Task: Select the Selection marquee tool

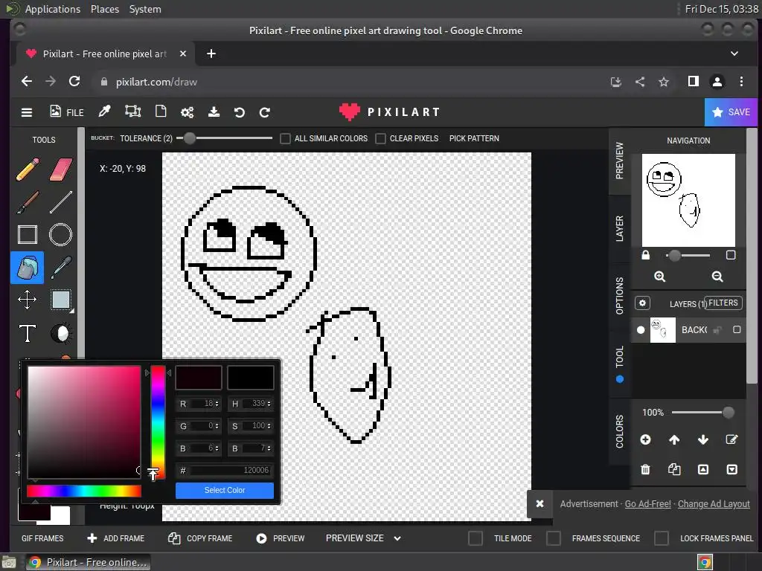Action: (x=61, y=300)
